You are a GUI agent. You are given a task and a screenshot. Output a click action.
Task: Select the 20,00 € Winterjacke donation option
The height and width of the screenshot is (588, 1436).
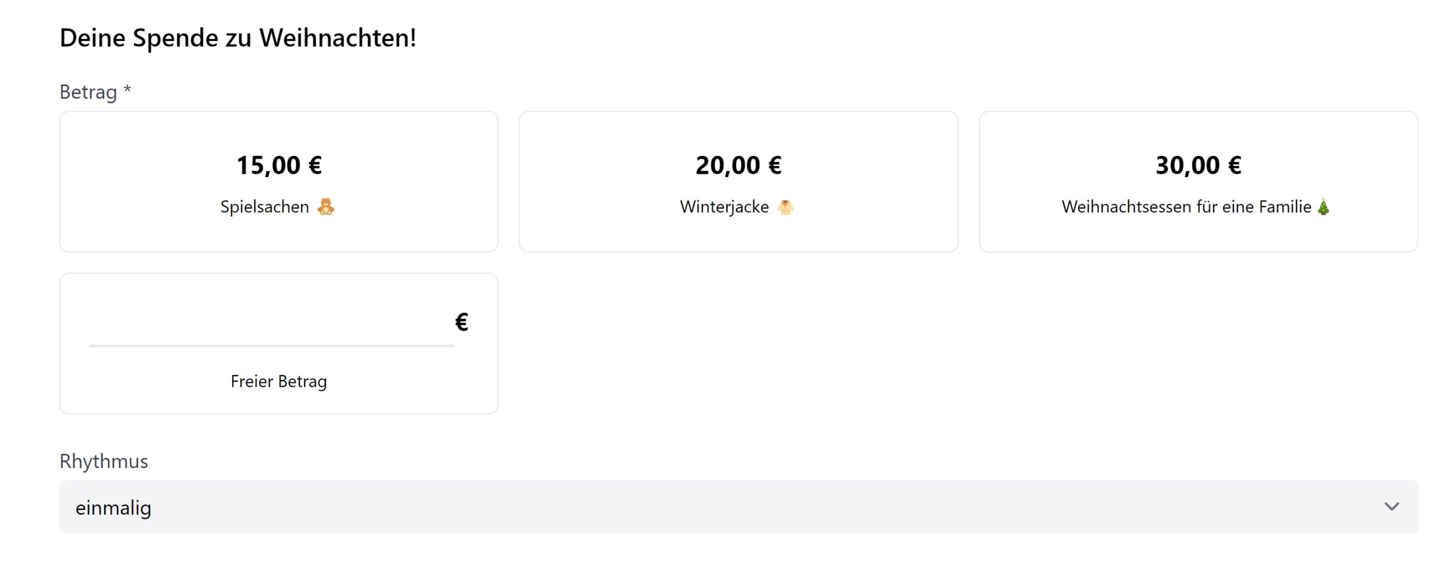pos(739,182)
